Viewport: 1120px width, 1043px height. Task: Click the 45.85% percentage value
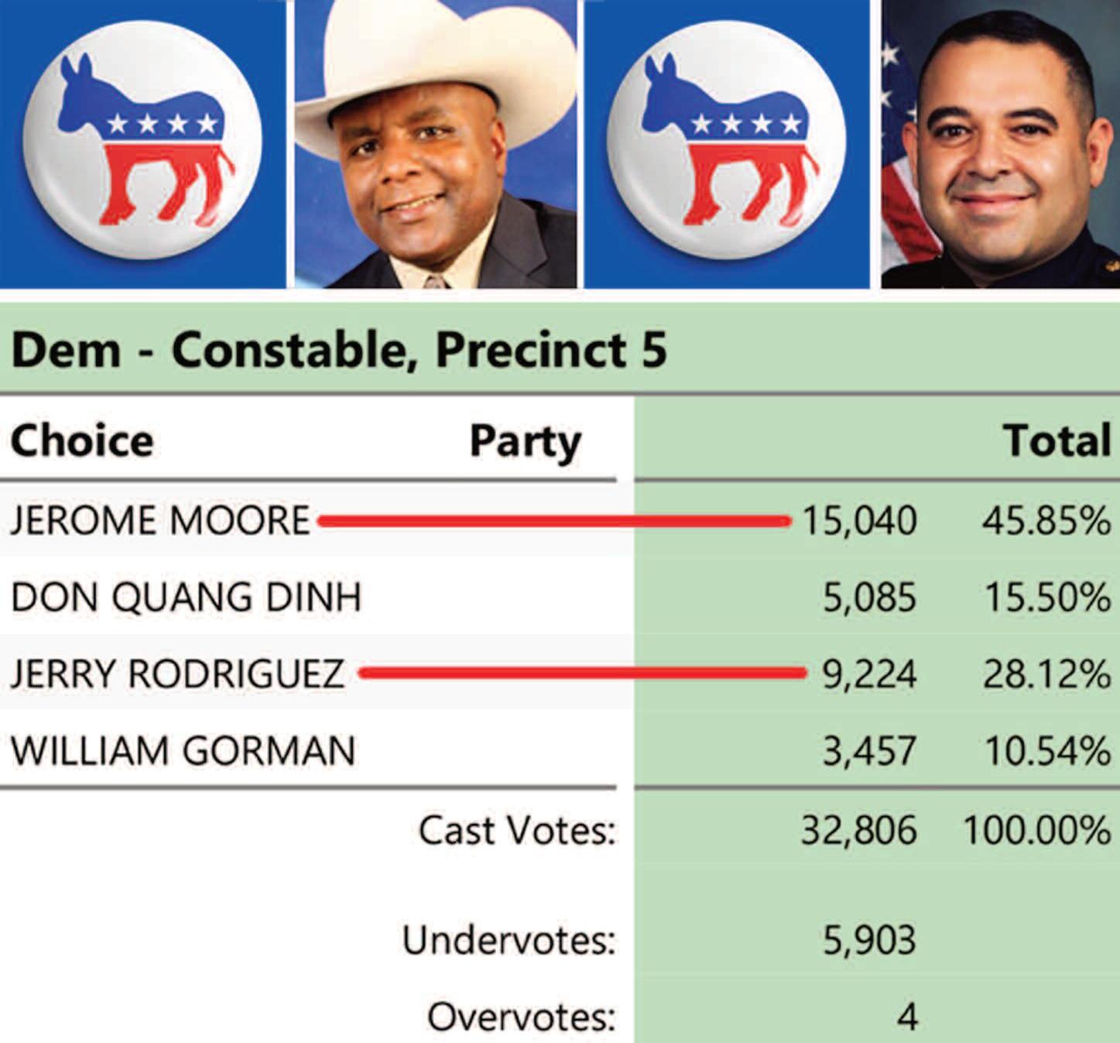(1047, 520)
